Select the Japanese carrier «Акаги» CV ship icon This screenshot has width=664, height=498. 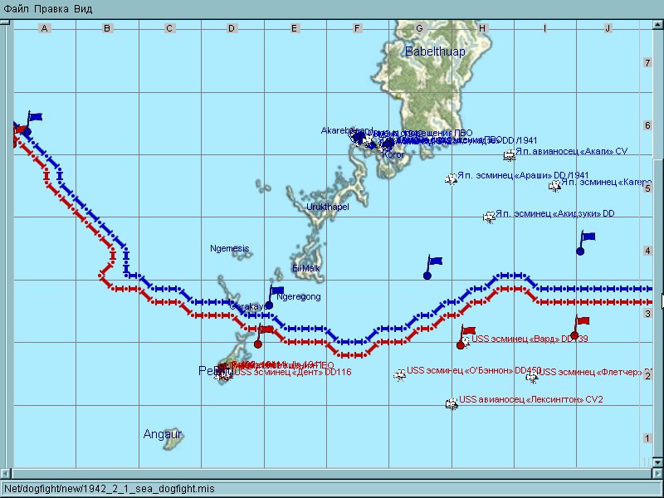[x=509, y=155]
